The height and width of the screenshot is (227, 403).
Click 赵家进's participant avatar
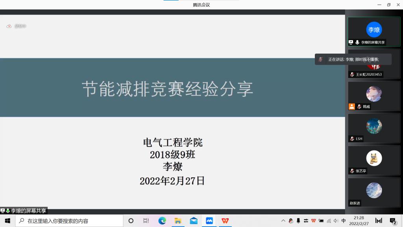[x=374, y=190]
